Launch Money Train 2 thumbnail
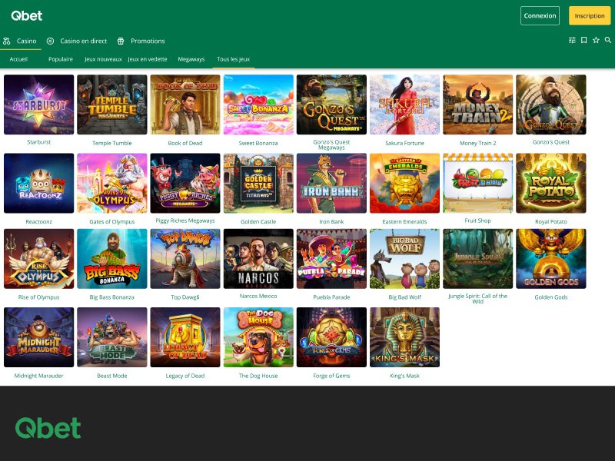Viewport: 615px width, 461px height. [477, 104]
